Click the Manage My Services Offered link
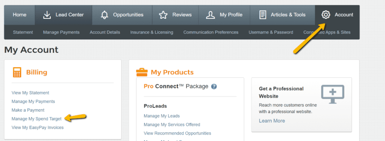Viewport: 385px width, 141px height. click(x=172, y=124)
